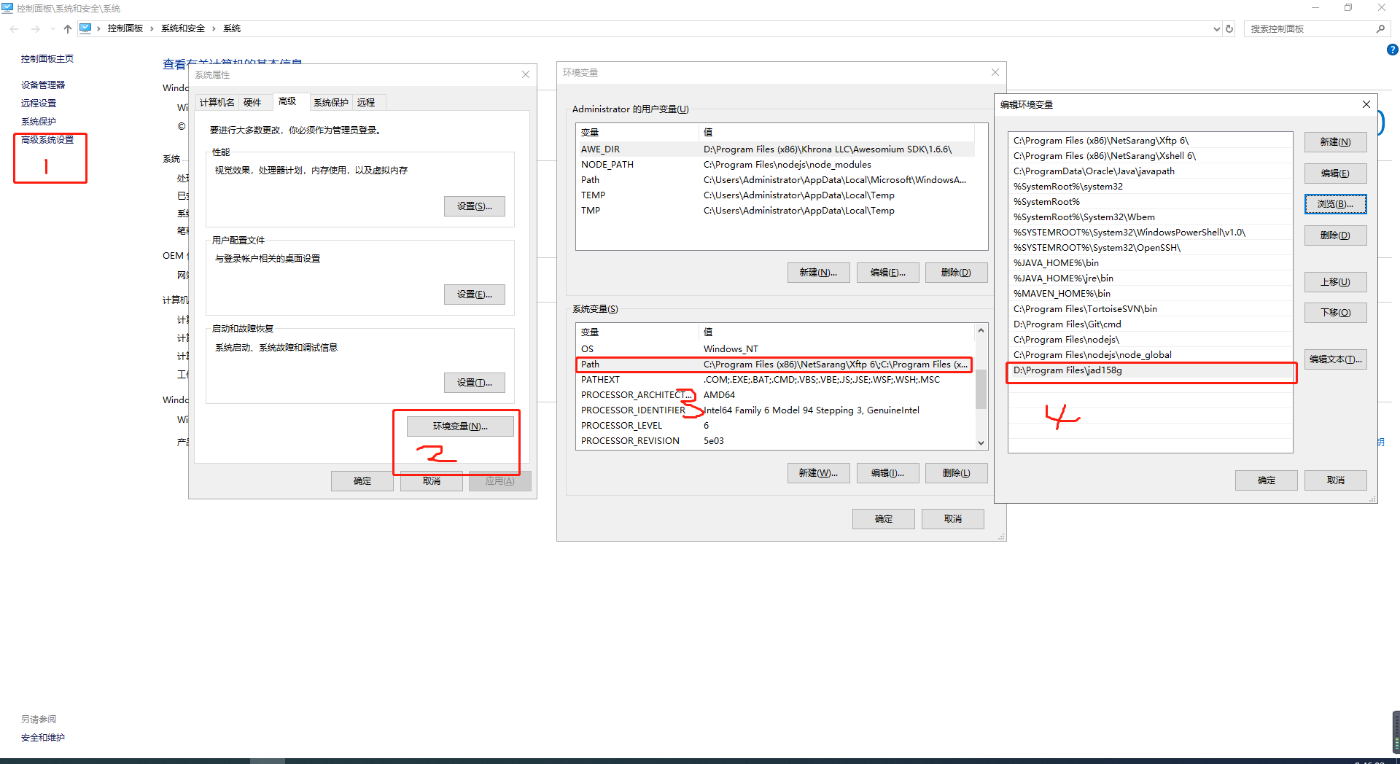Switch to the 硬件 tab
Image resolution: width=1400 pixels, height=764 pixels.
[254, 102]
